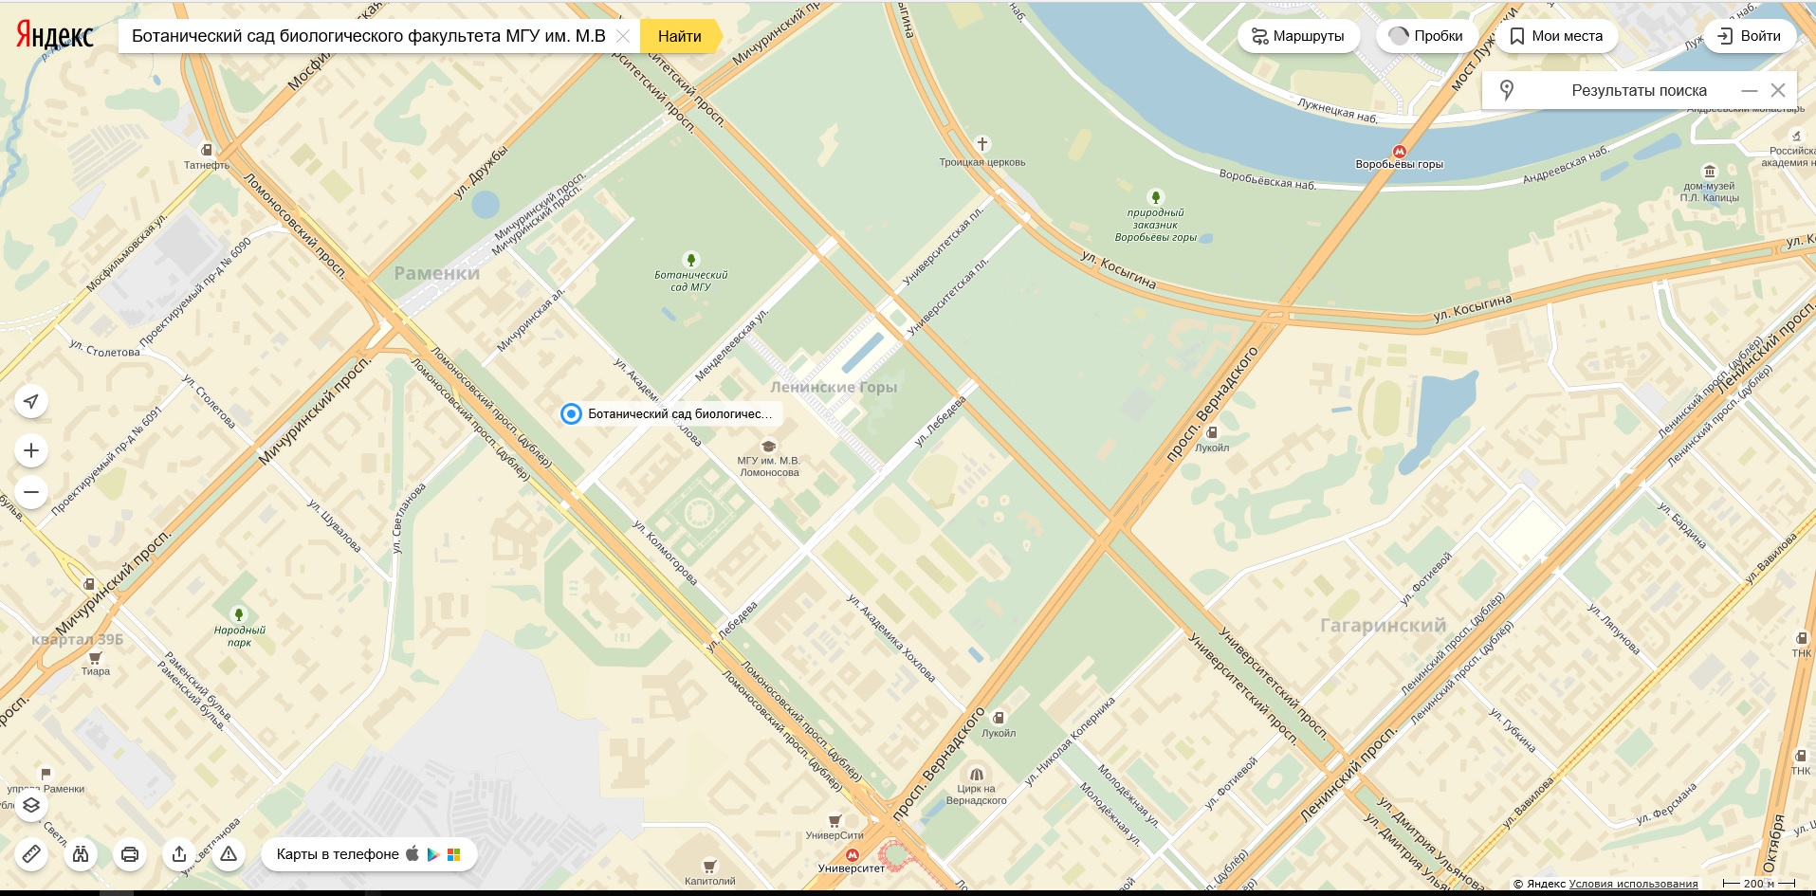Image resolution: width=1816 pixels, height=896 pixels.
Task: Zoom in with the plus button
Action: pyautogui.click(x=31, y=450)
